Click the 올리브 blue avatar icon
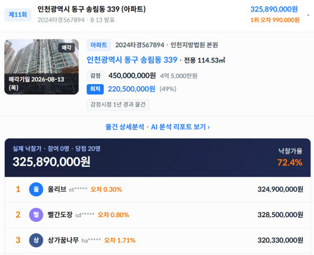Viewport: 314px width, 255px height. tap(36, 189)
